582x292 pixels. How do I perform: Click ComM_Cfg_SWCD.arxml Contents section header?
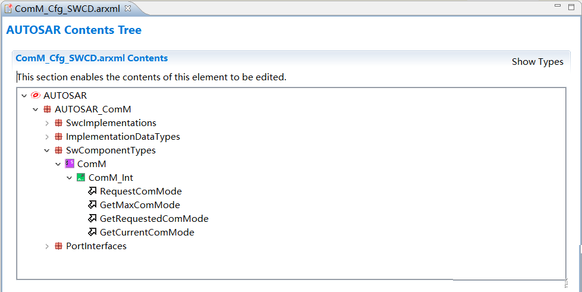(92, 58)
